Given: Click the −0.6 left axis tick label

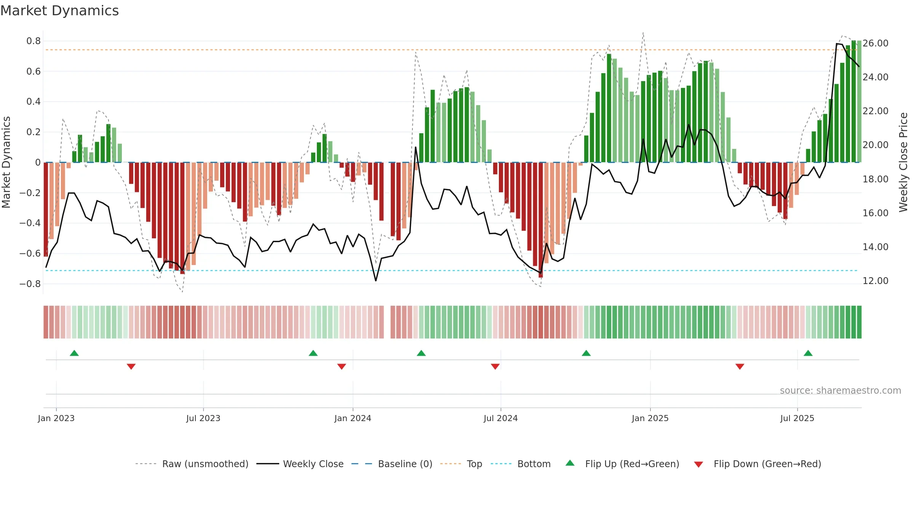Looking at the screenshot, I should 30,253.
